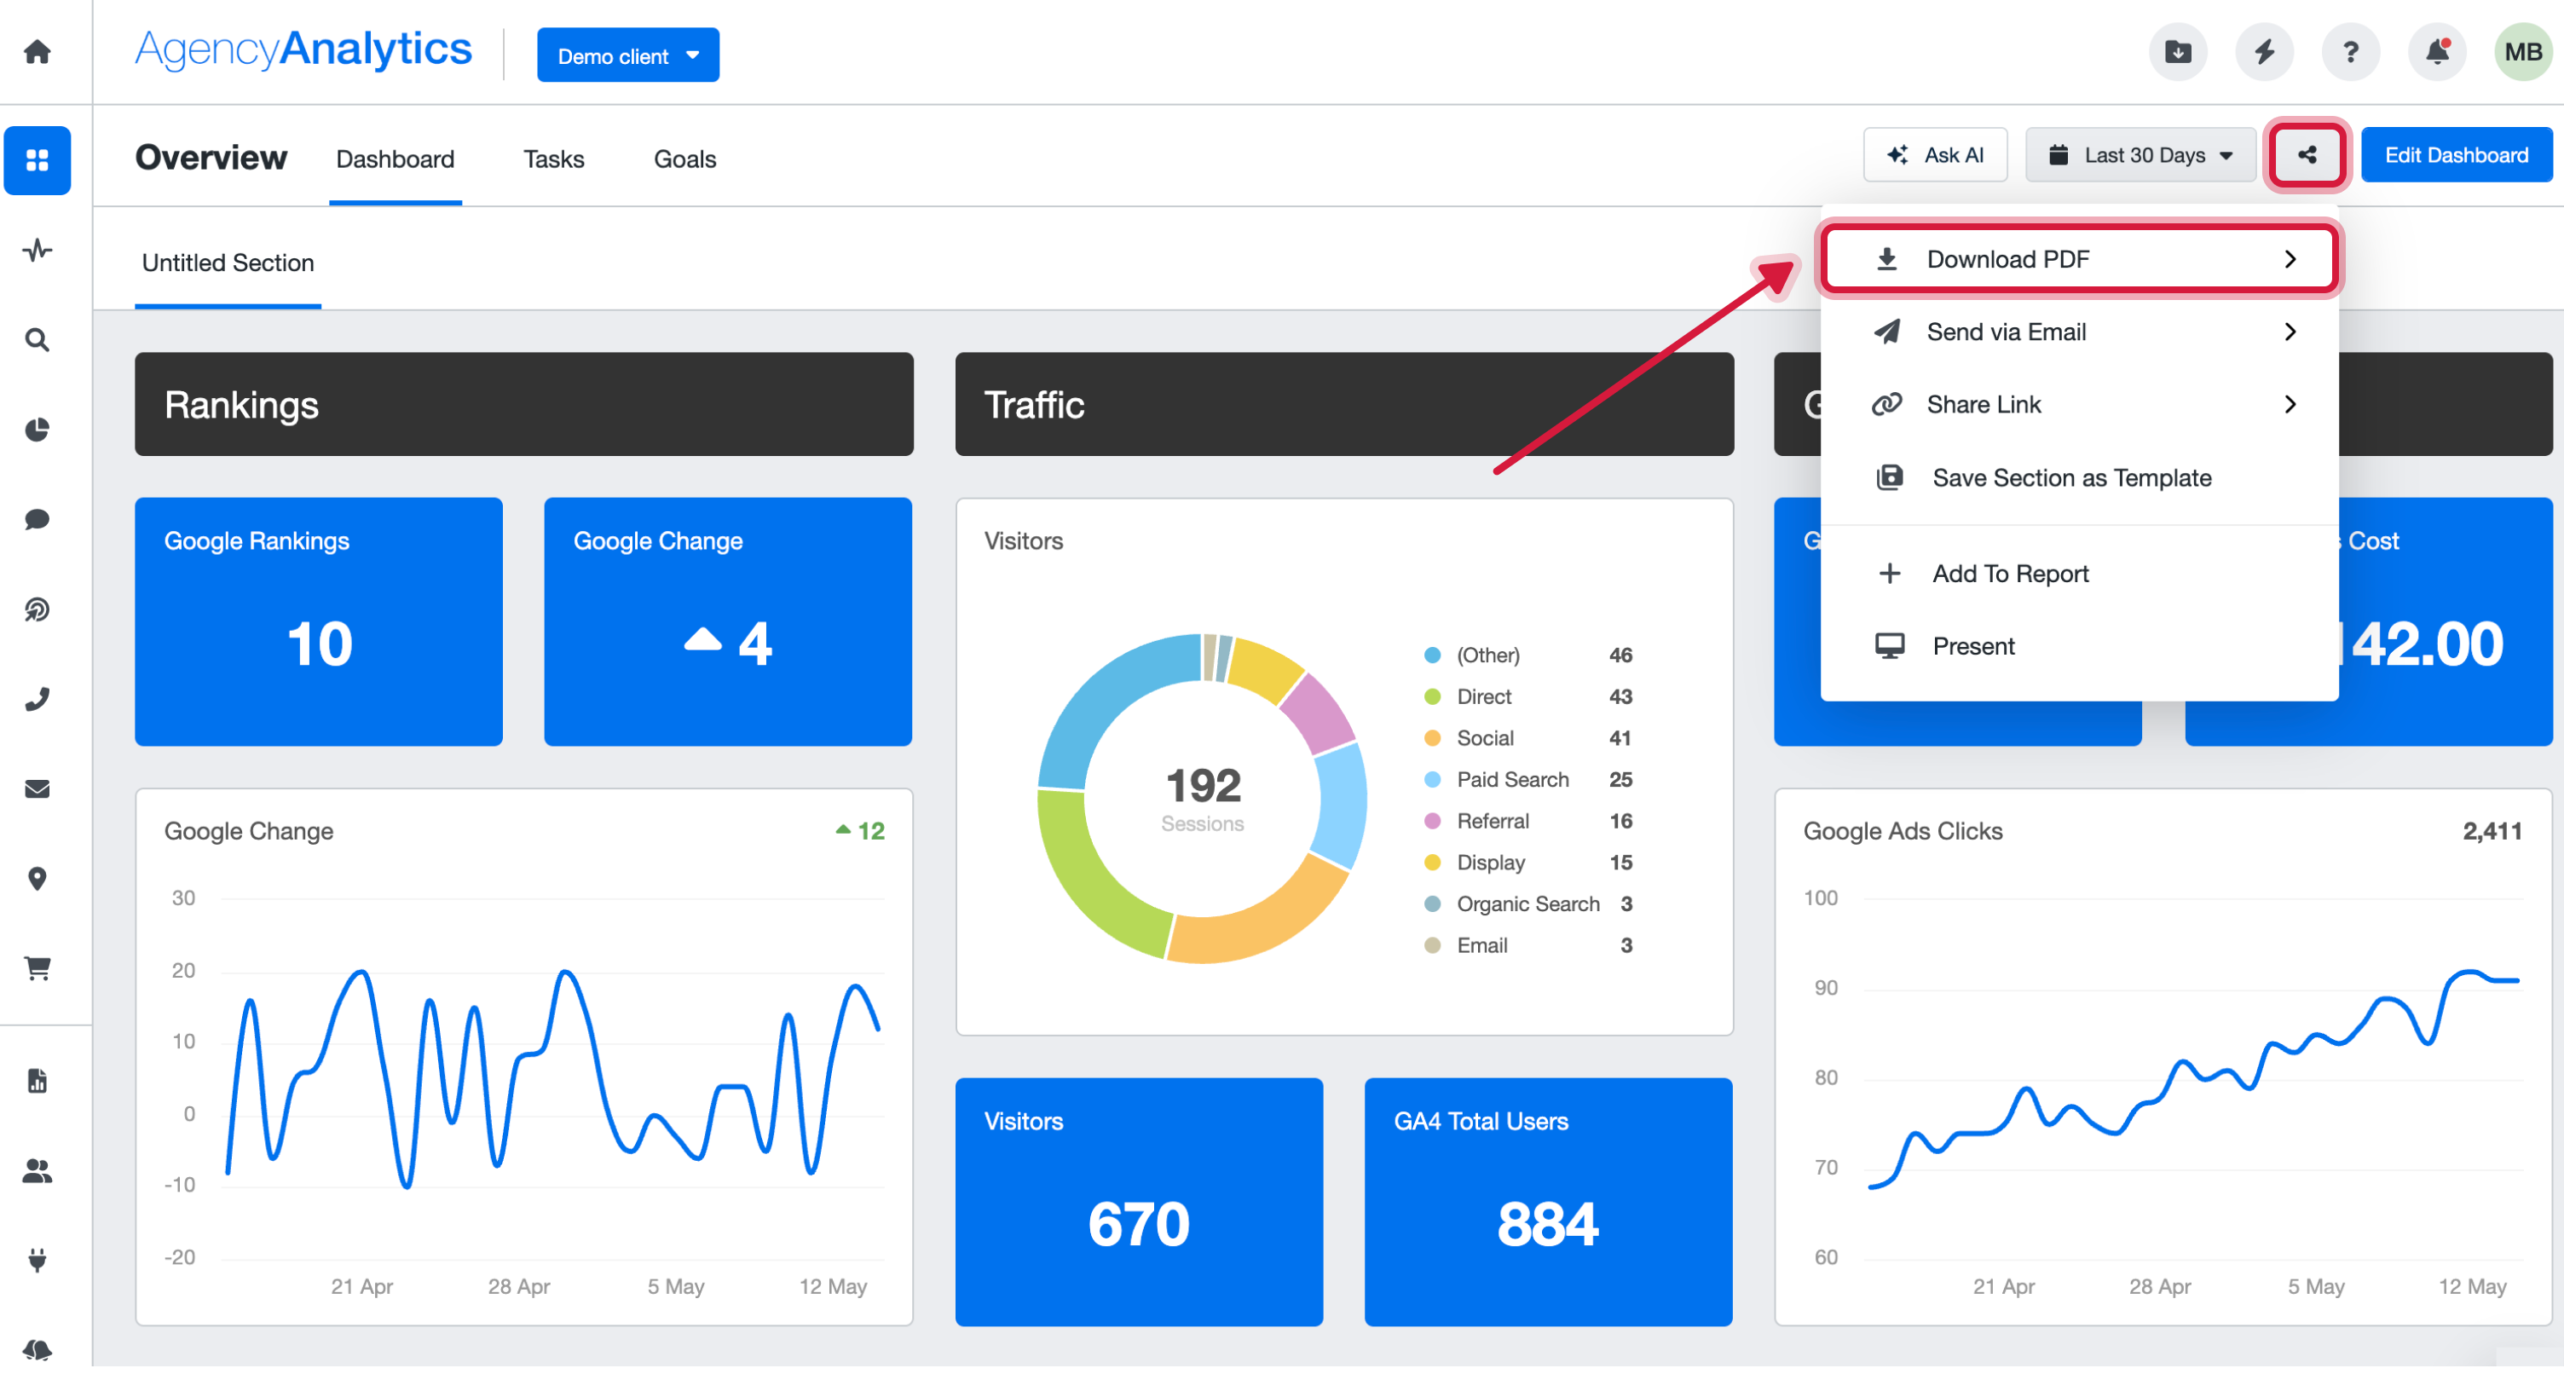
Task: Click the lightning bolt quick actions icon
Action: (2263, 52)
